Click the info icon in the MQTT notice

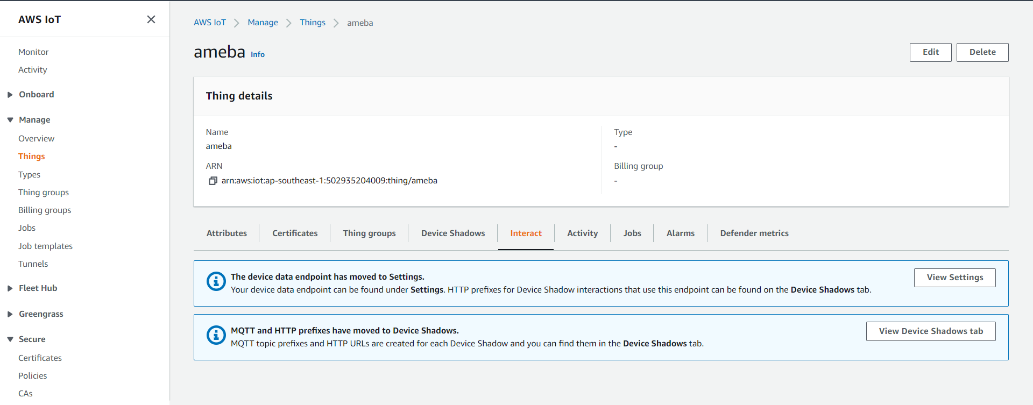(x=216, y=335)
